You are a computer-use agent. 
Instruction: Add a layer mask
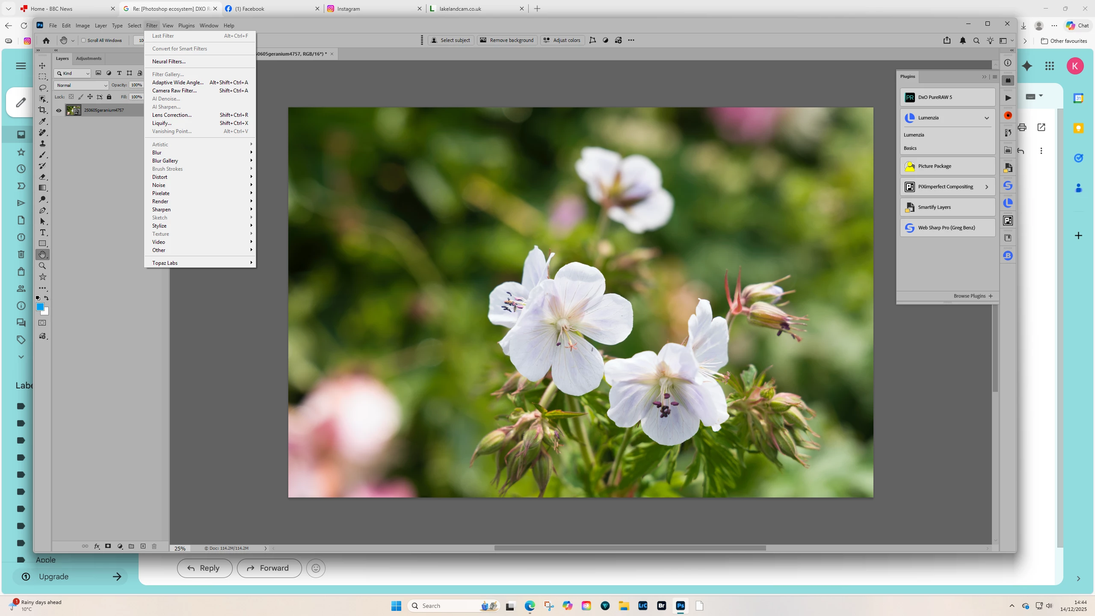pos(108,546)
